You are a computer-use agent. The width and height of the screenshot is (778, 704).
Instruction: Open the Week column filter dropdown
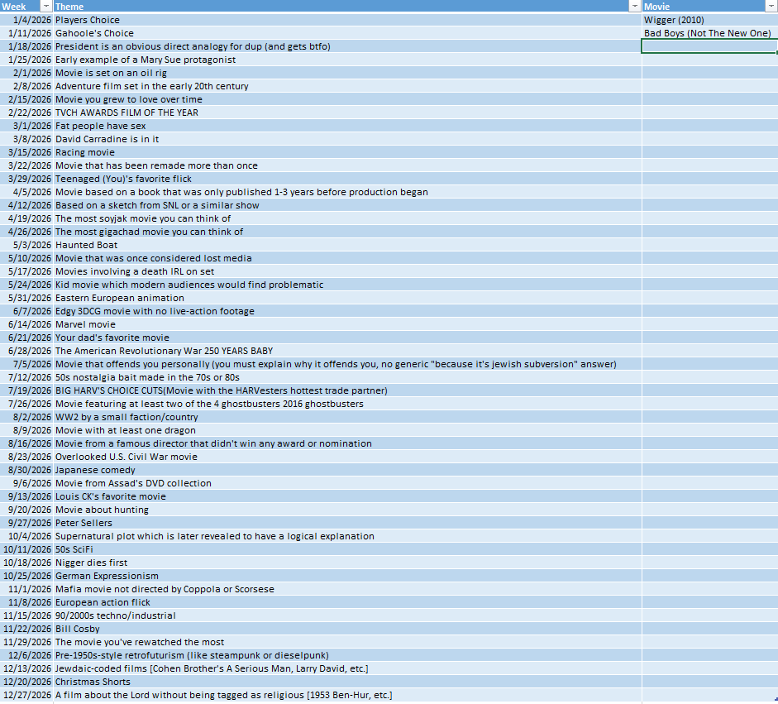tap(47, 7)
